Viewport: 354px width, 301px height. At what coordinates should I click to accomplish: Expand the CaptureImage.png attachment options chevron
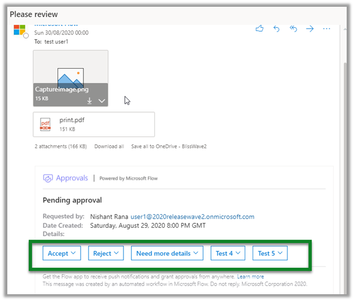tap(101, 101)
